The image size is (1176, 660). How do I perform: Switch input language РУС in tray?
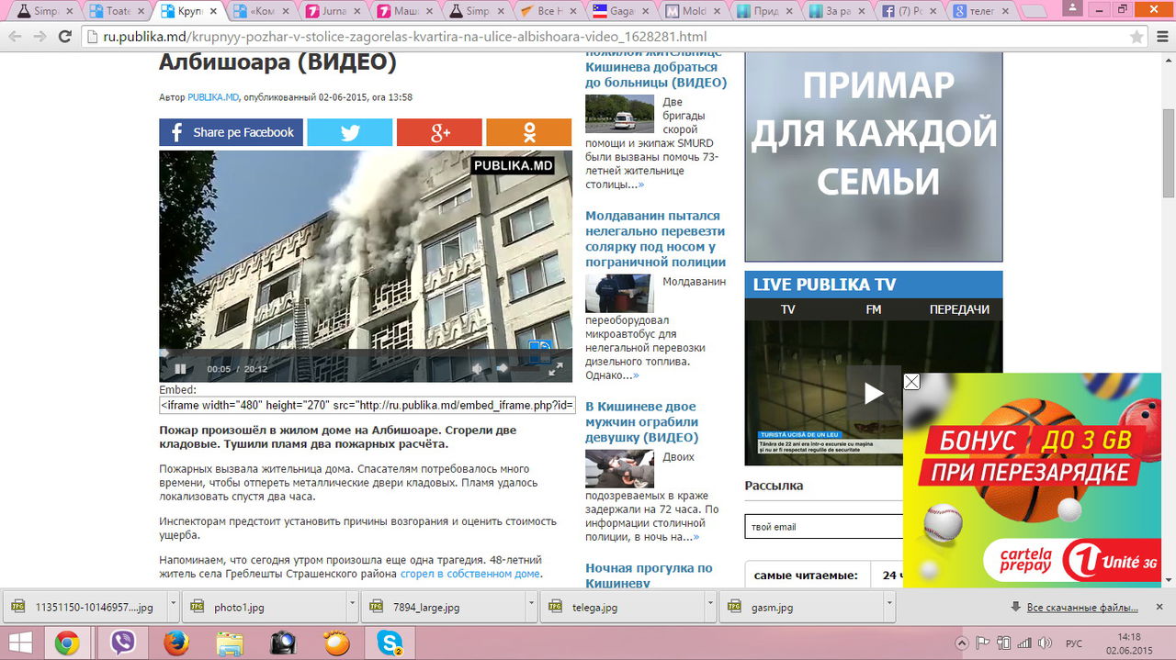tap(1073, 643)
